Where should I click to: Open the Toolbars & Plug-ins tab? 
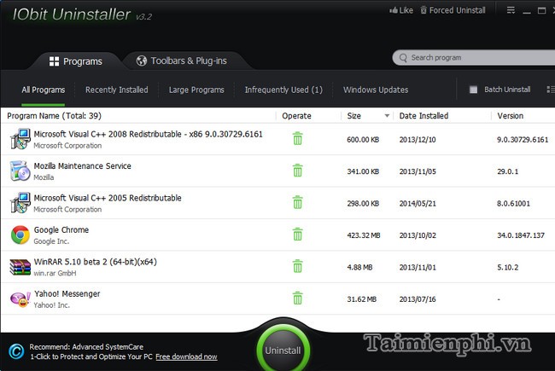pos(182,61)
